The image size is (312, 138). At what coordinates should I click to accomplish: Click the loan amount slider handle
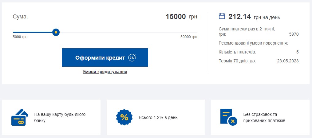(x=56, y=32)
